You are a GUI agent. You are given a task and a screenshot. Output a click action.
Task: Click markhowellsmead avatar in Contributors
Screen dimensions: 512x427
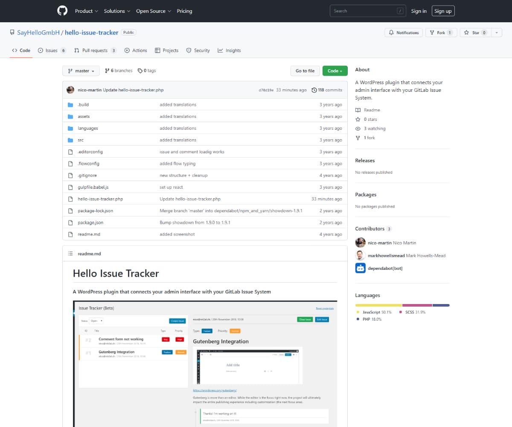coord(361,255)
